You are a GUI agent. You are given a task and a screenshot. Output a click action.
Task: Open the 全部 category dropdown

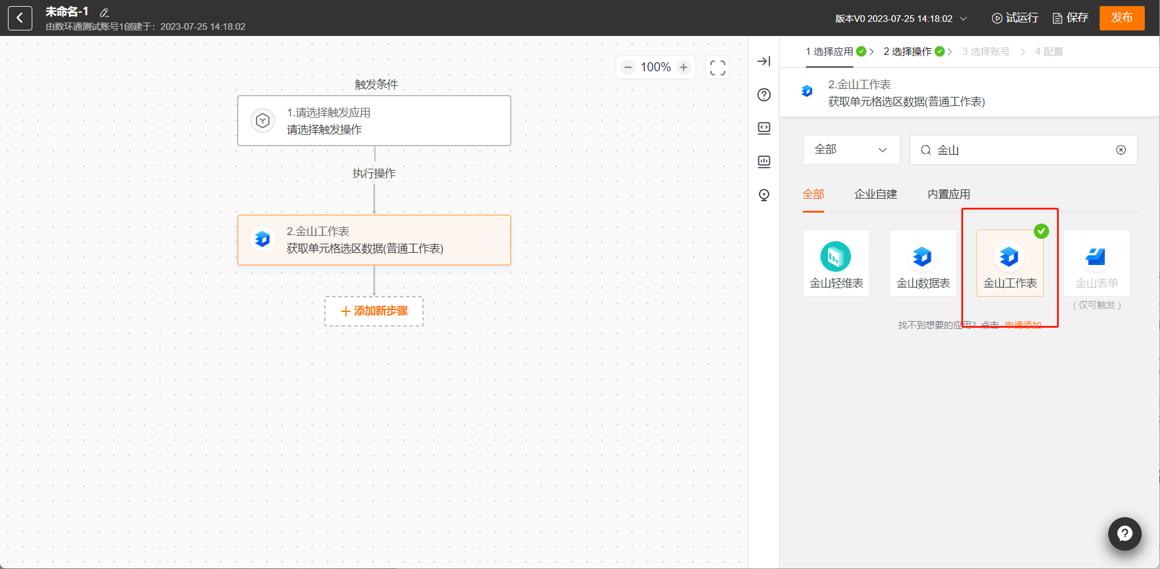[852, 150]
